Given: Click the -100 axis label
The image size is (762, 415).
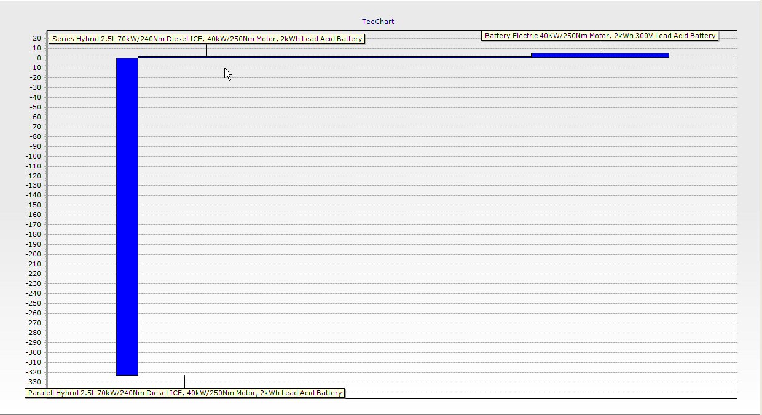Looking at the screenshot, I should (x=33, y=156).
